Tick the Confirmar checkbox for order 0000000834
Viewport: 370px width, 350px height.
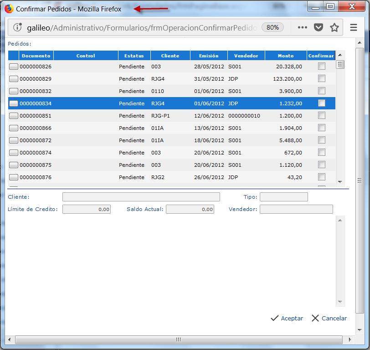point(322,103)
